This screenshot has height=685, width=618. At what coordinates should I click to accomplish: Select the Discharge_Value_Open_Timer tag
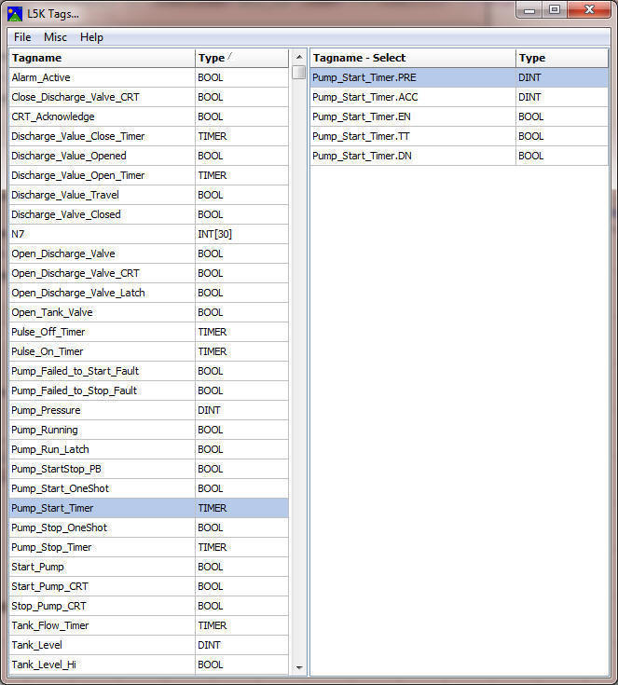[x=148, y=175]
